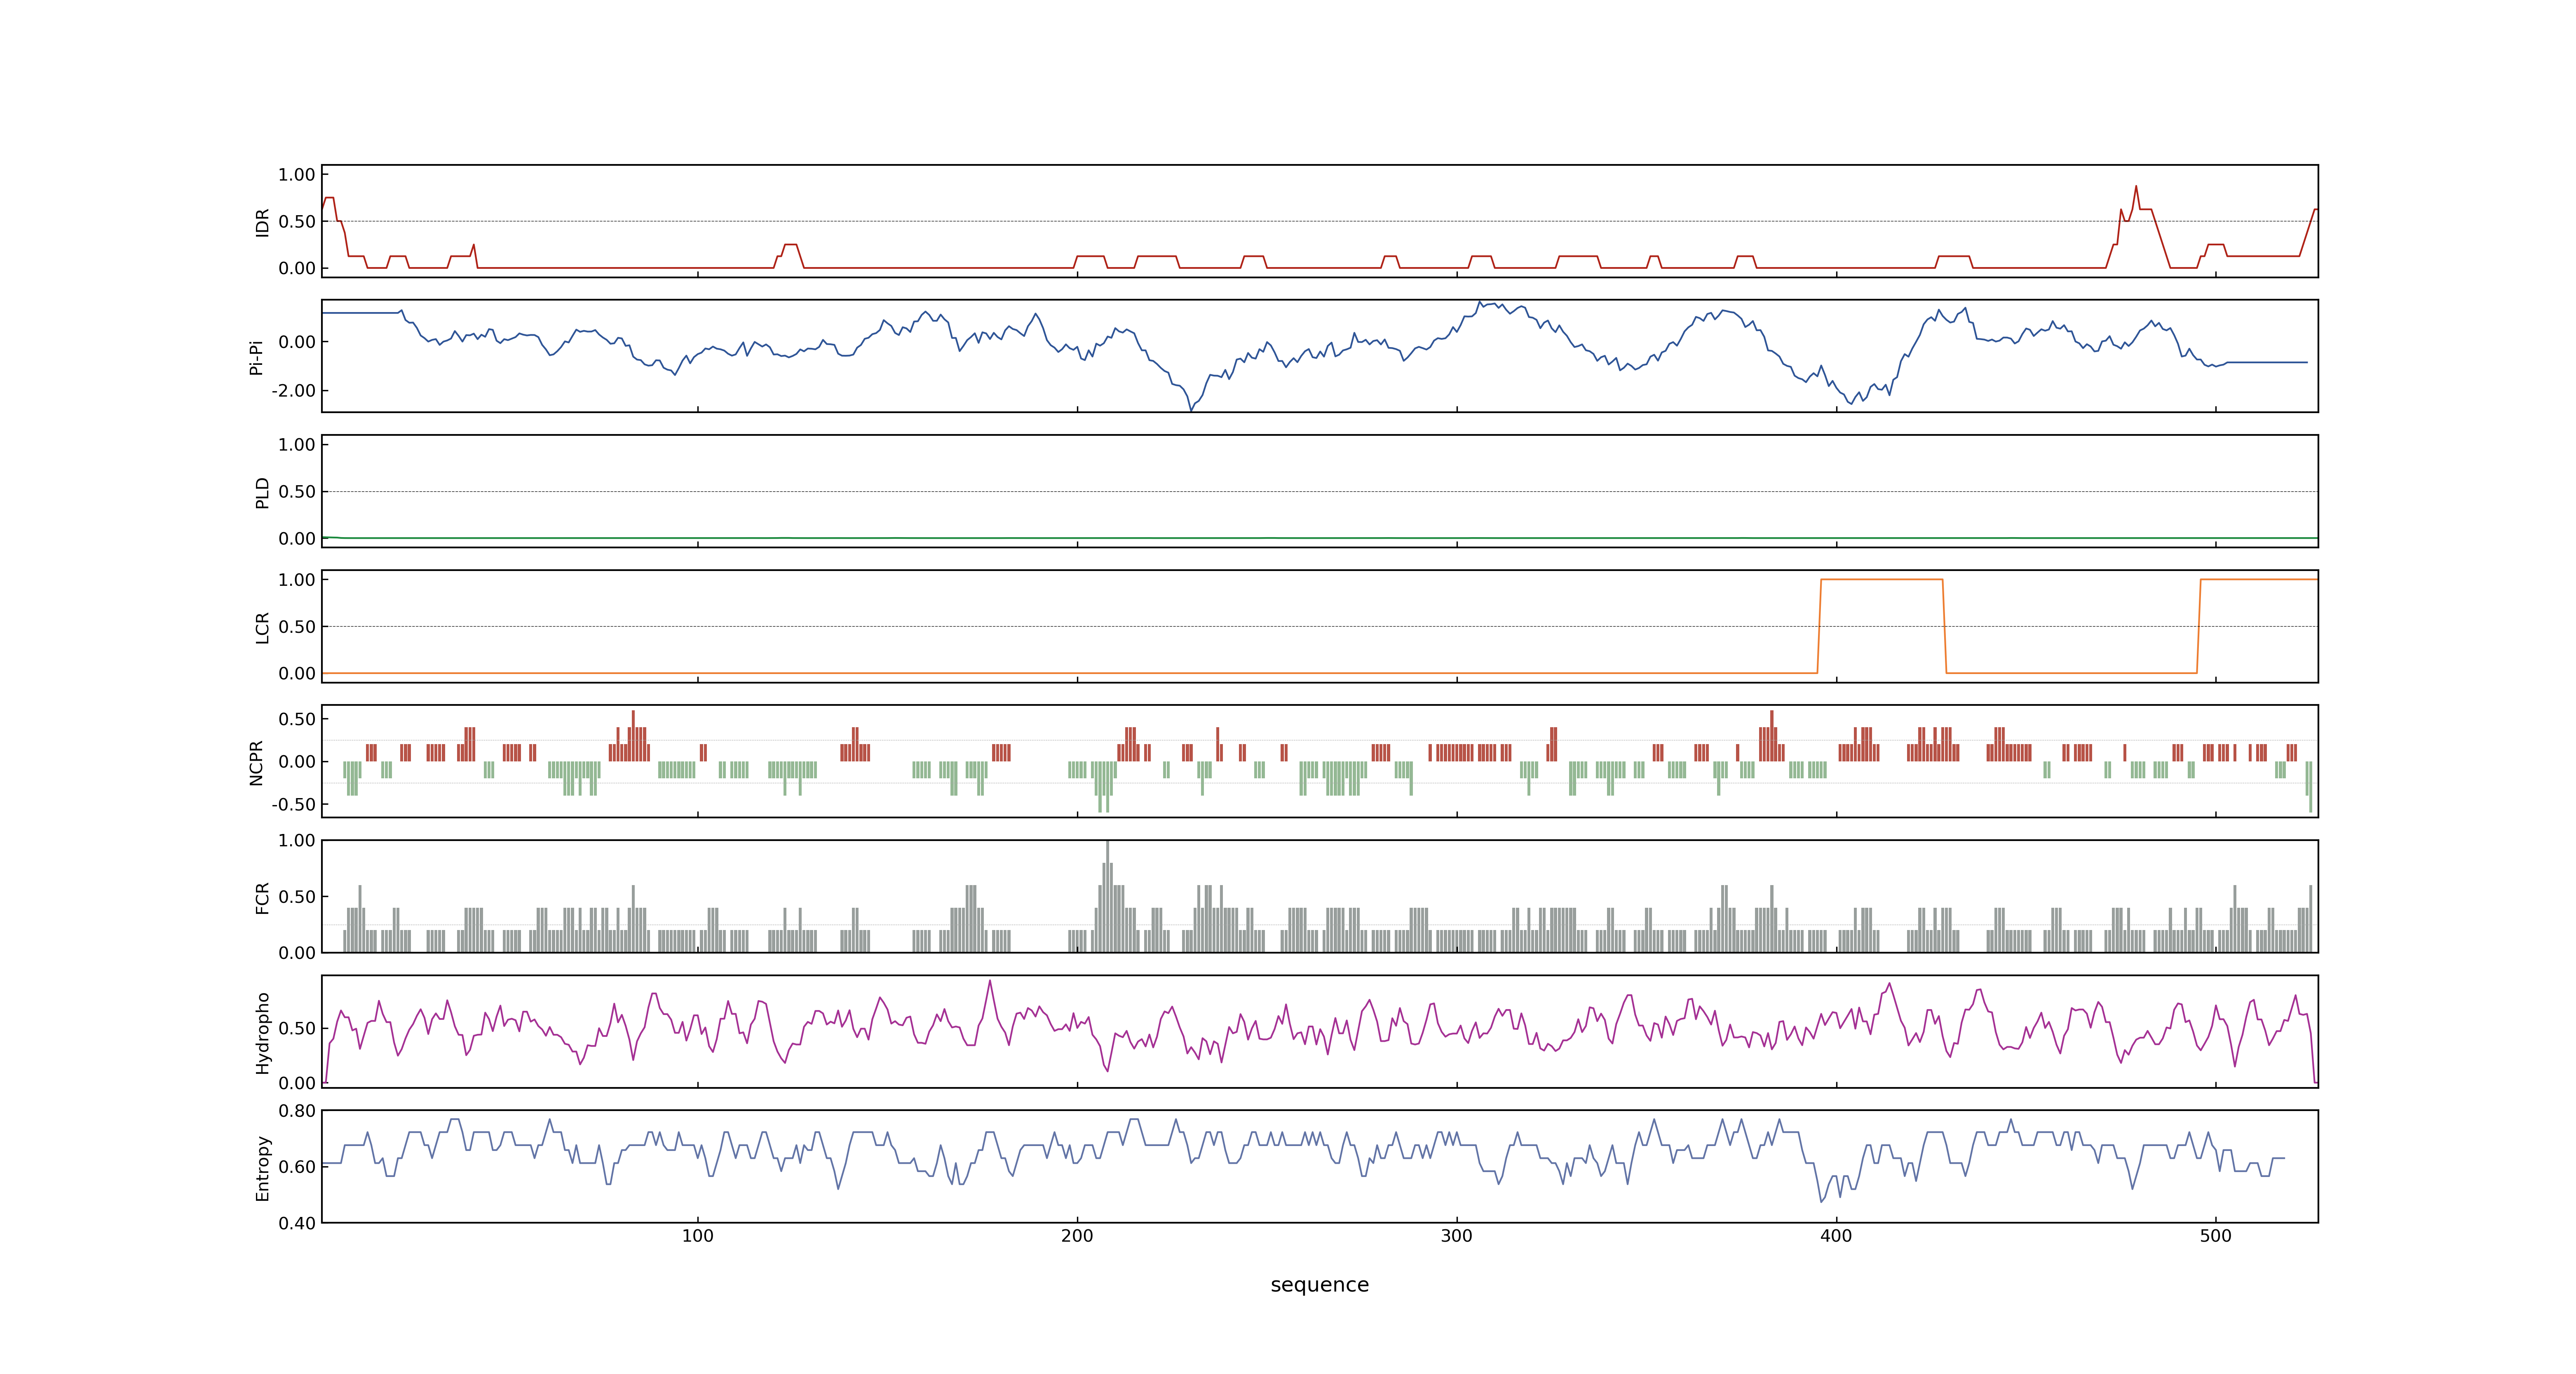Click the -0.50 tick on NCPR axis

pos(293,804)
